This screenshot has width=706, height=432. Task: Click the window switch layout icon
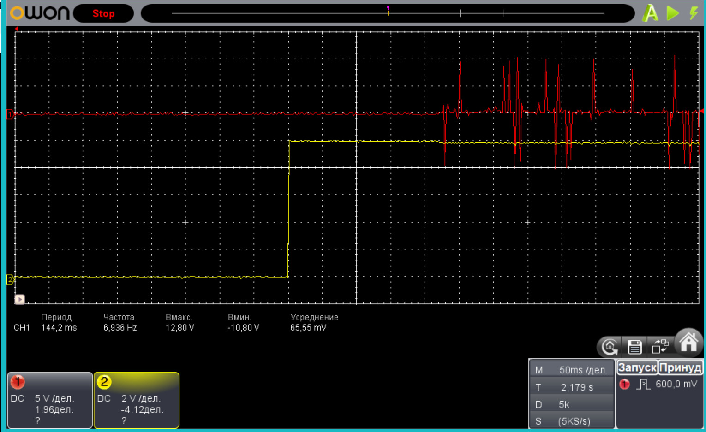point(660,346)
